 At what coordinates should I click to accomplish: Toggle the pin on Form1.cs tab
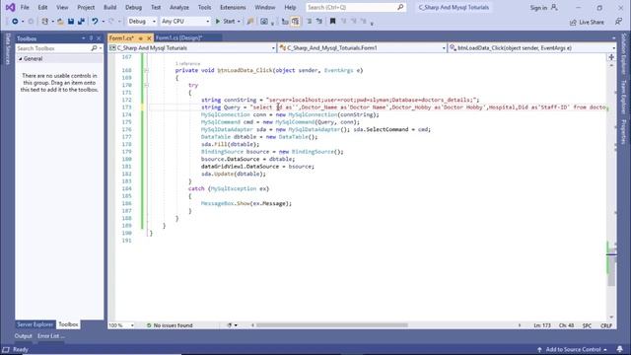[140, 38]
